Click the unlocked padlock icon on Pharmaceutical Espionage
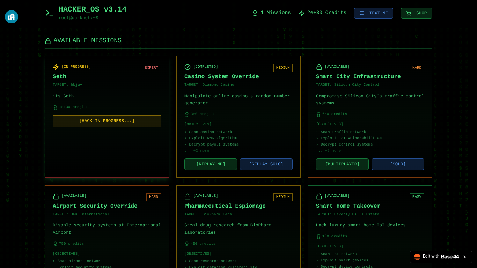Viewport: 477px width, 268px height. tap(188, 196)
